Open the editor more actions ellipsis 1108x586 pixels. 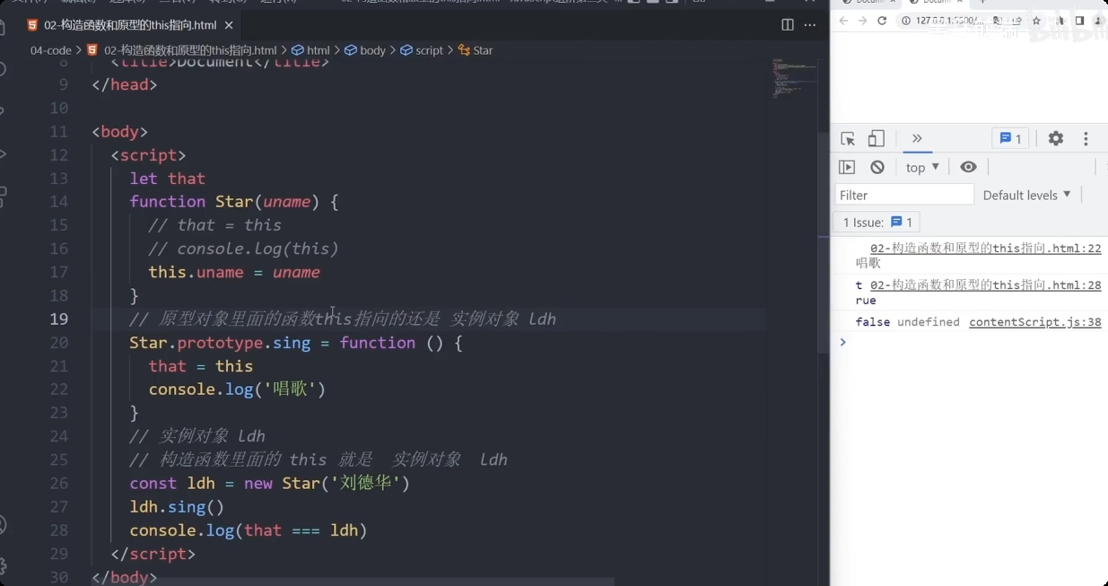[810, 25]
